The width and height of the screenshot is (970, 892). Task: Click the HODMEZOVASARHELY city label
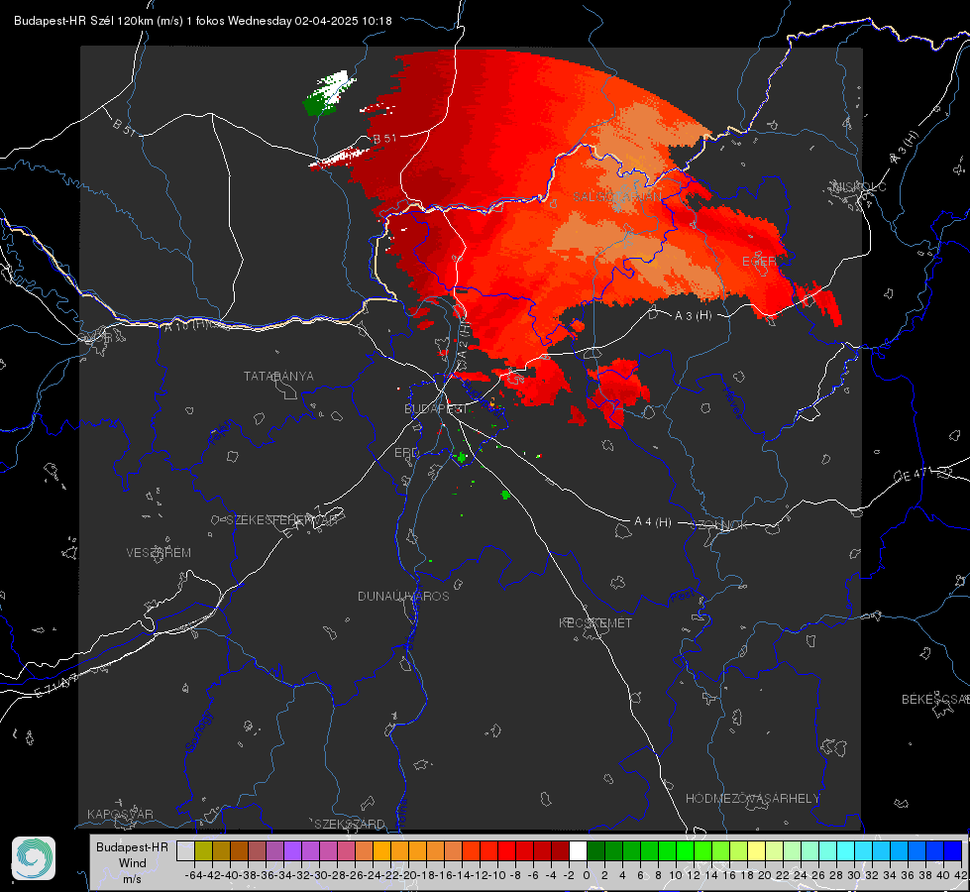coord(752,799)
